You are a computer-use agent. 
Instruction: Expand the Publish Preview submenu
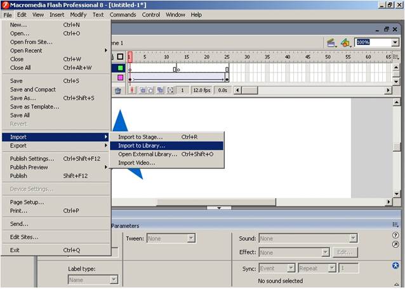57,167
